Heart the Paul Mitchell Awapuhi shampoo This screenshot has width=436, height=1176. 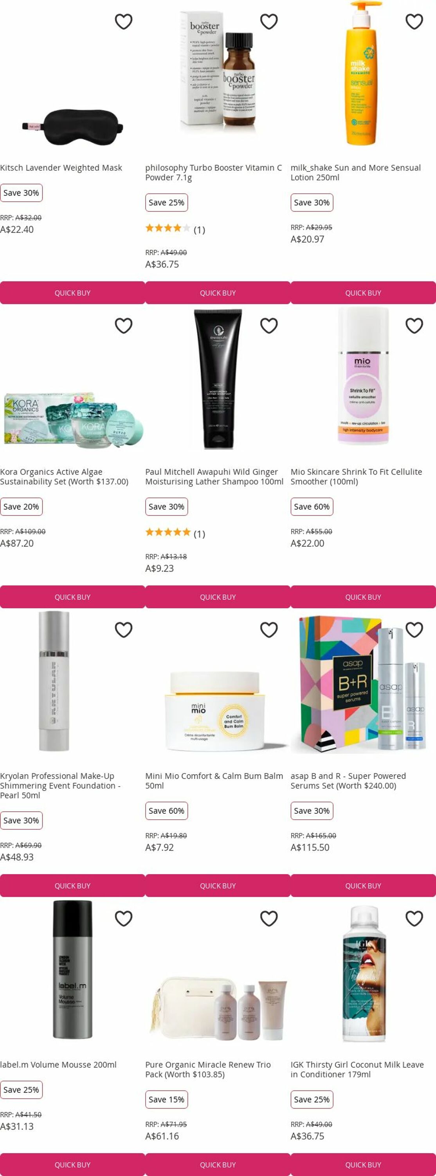click(269, 325)
